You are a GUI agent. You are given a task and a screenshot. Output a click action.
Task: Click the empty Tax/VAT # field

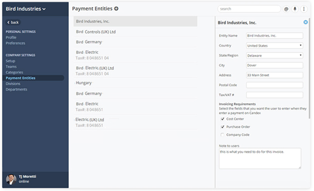tap(275, 95)
